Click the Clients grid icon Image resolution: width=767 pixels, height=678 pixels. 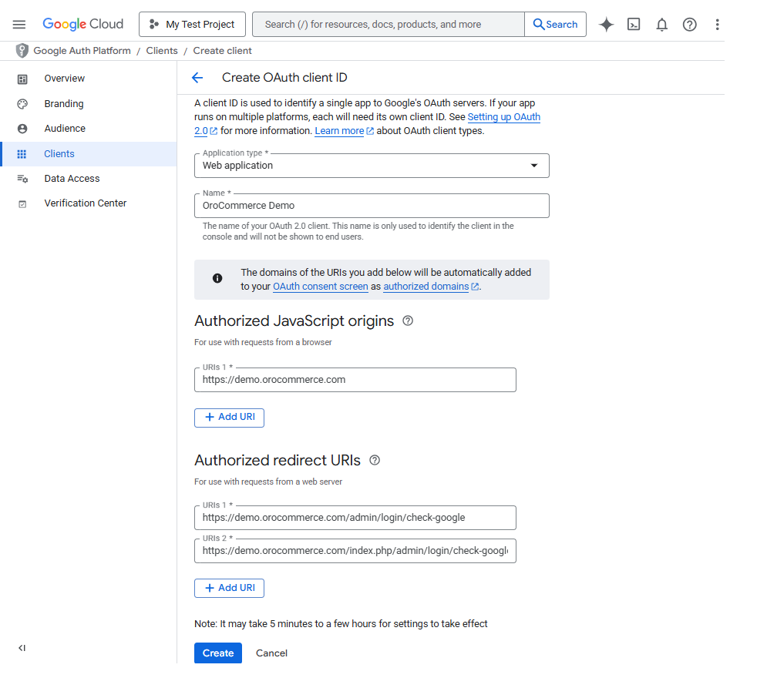tap(22, 154)
